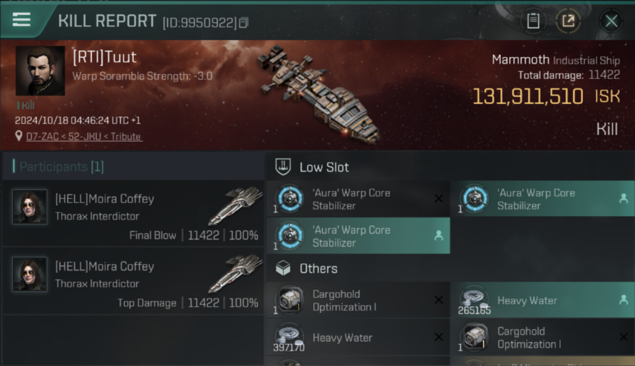Open the D7-ZAC location link

(85, 137)
